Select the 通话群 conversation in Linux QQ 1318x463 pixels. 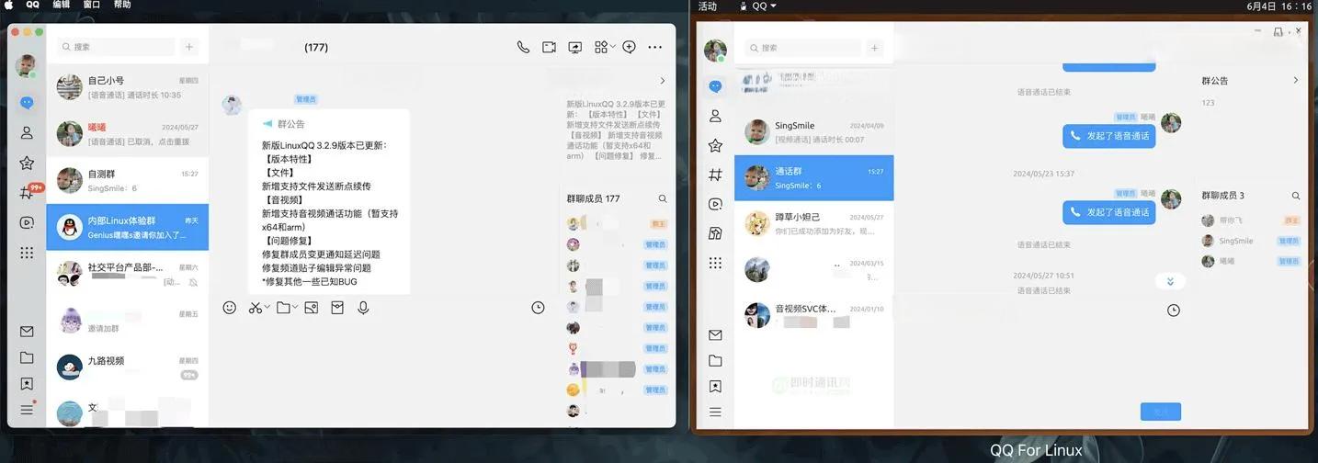(813, 177)
